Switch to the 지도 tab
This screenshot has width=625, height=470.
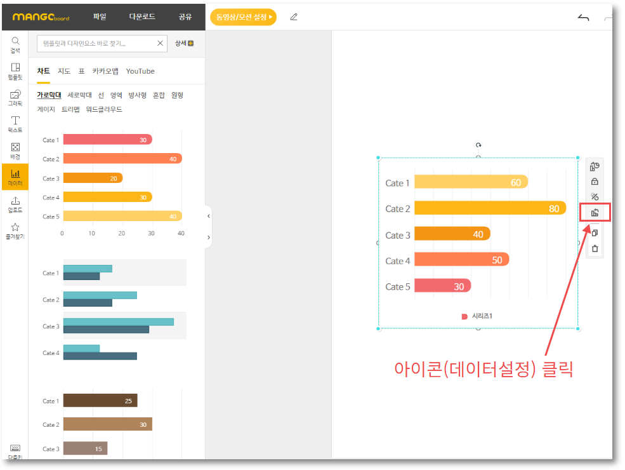tap(64, 71)
